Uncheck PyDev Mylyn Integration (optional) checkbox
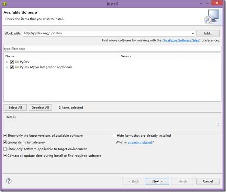 12,67
